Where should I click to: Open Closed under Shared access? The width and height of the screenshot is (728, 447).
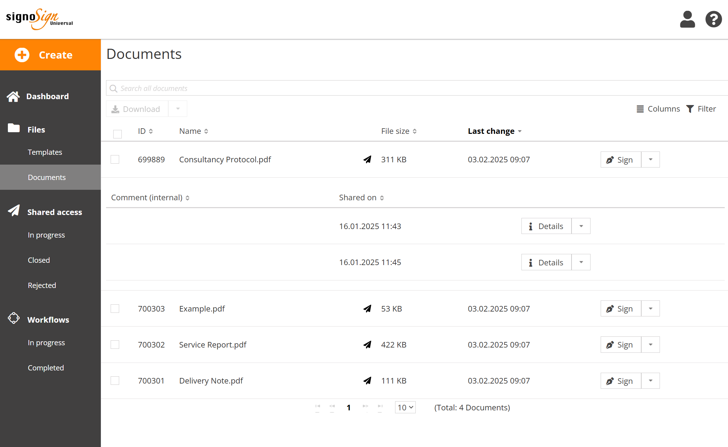pyautogui.click(x=39, y=260)
